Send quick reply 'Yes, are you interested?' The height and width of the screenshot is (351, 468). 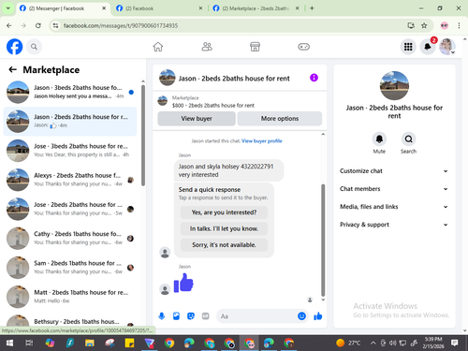click(224, 212)
